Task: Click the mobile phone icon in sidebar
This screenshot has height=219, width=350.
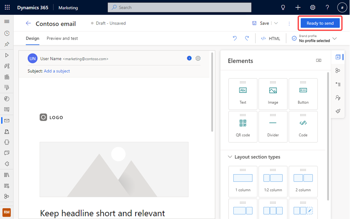Action: click(7, 142)
